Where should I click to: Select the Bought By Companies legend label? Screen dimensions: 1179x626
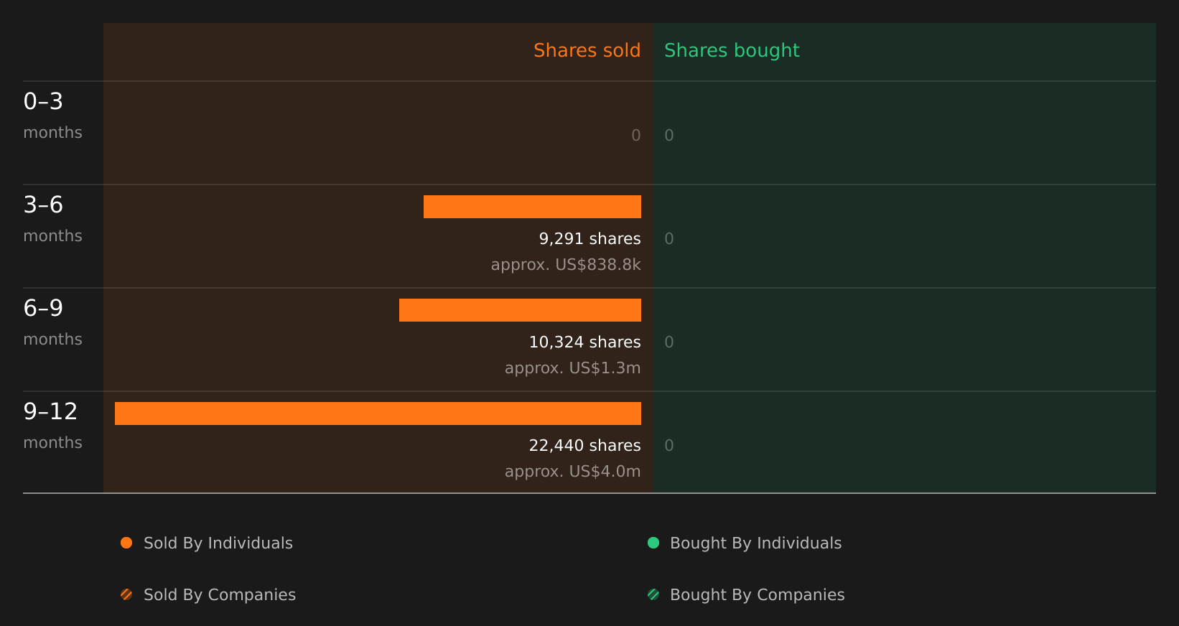(x=757, y=595)
